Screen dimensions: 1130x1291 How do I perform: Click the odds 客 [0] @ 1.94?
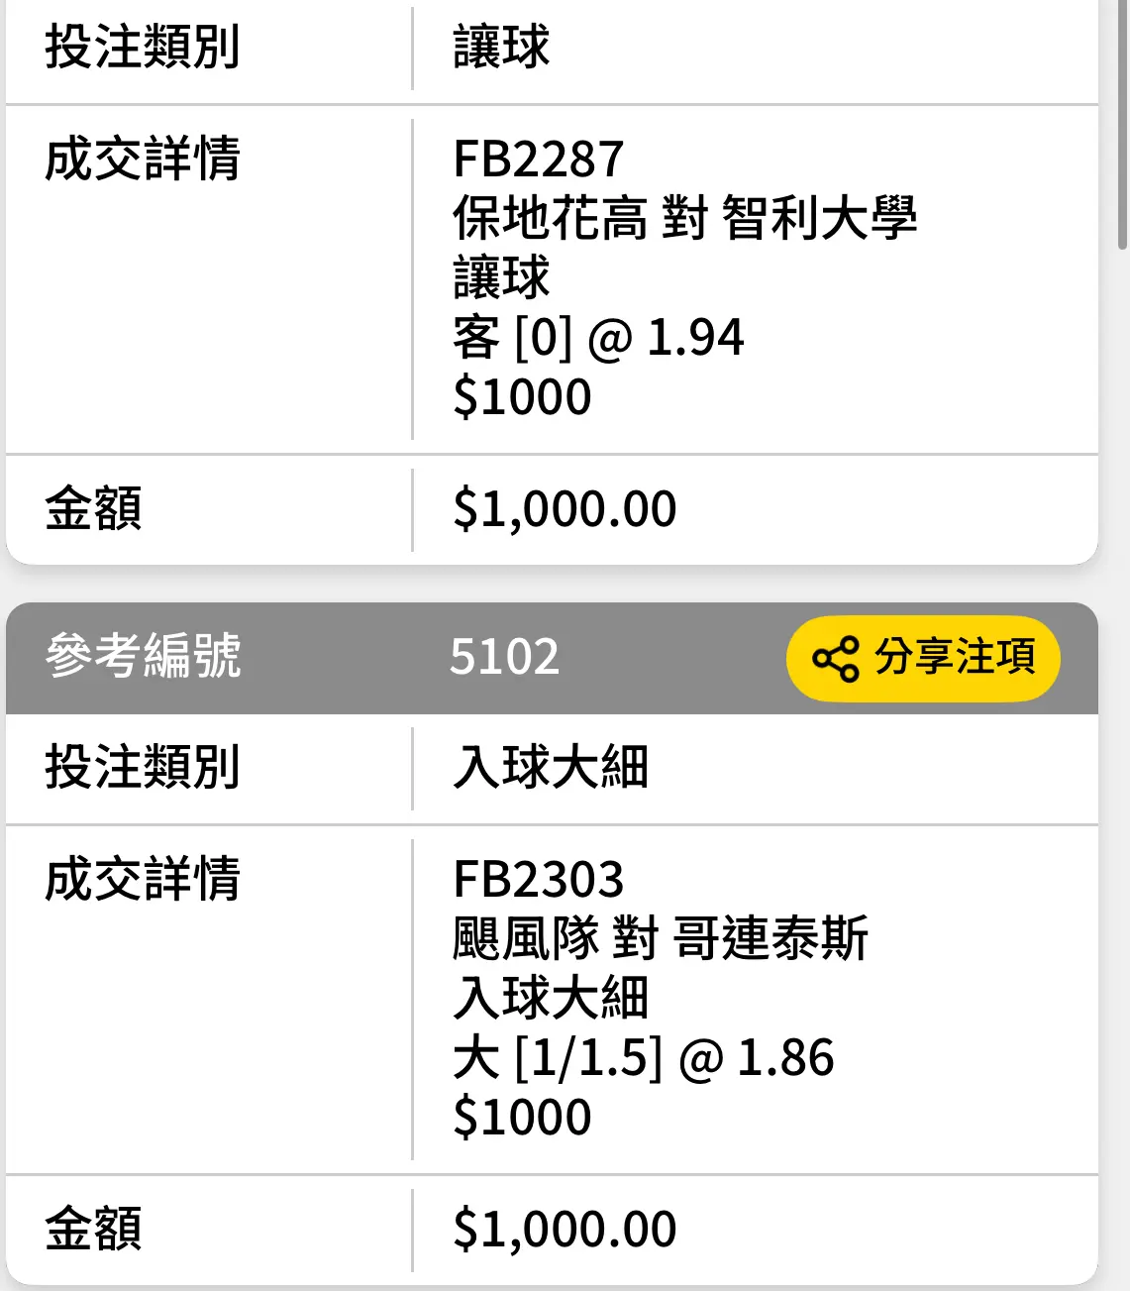[598, 337]
